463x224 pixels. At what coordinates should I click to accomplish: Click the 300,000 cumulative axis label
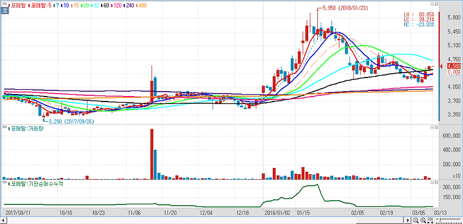point(452,187)
